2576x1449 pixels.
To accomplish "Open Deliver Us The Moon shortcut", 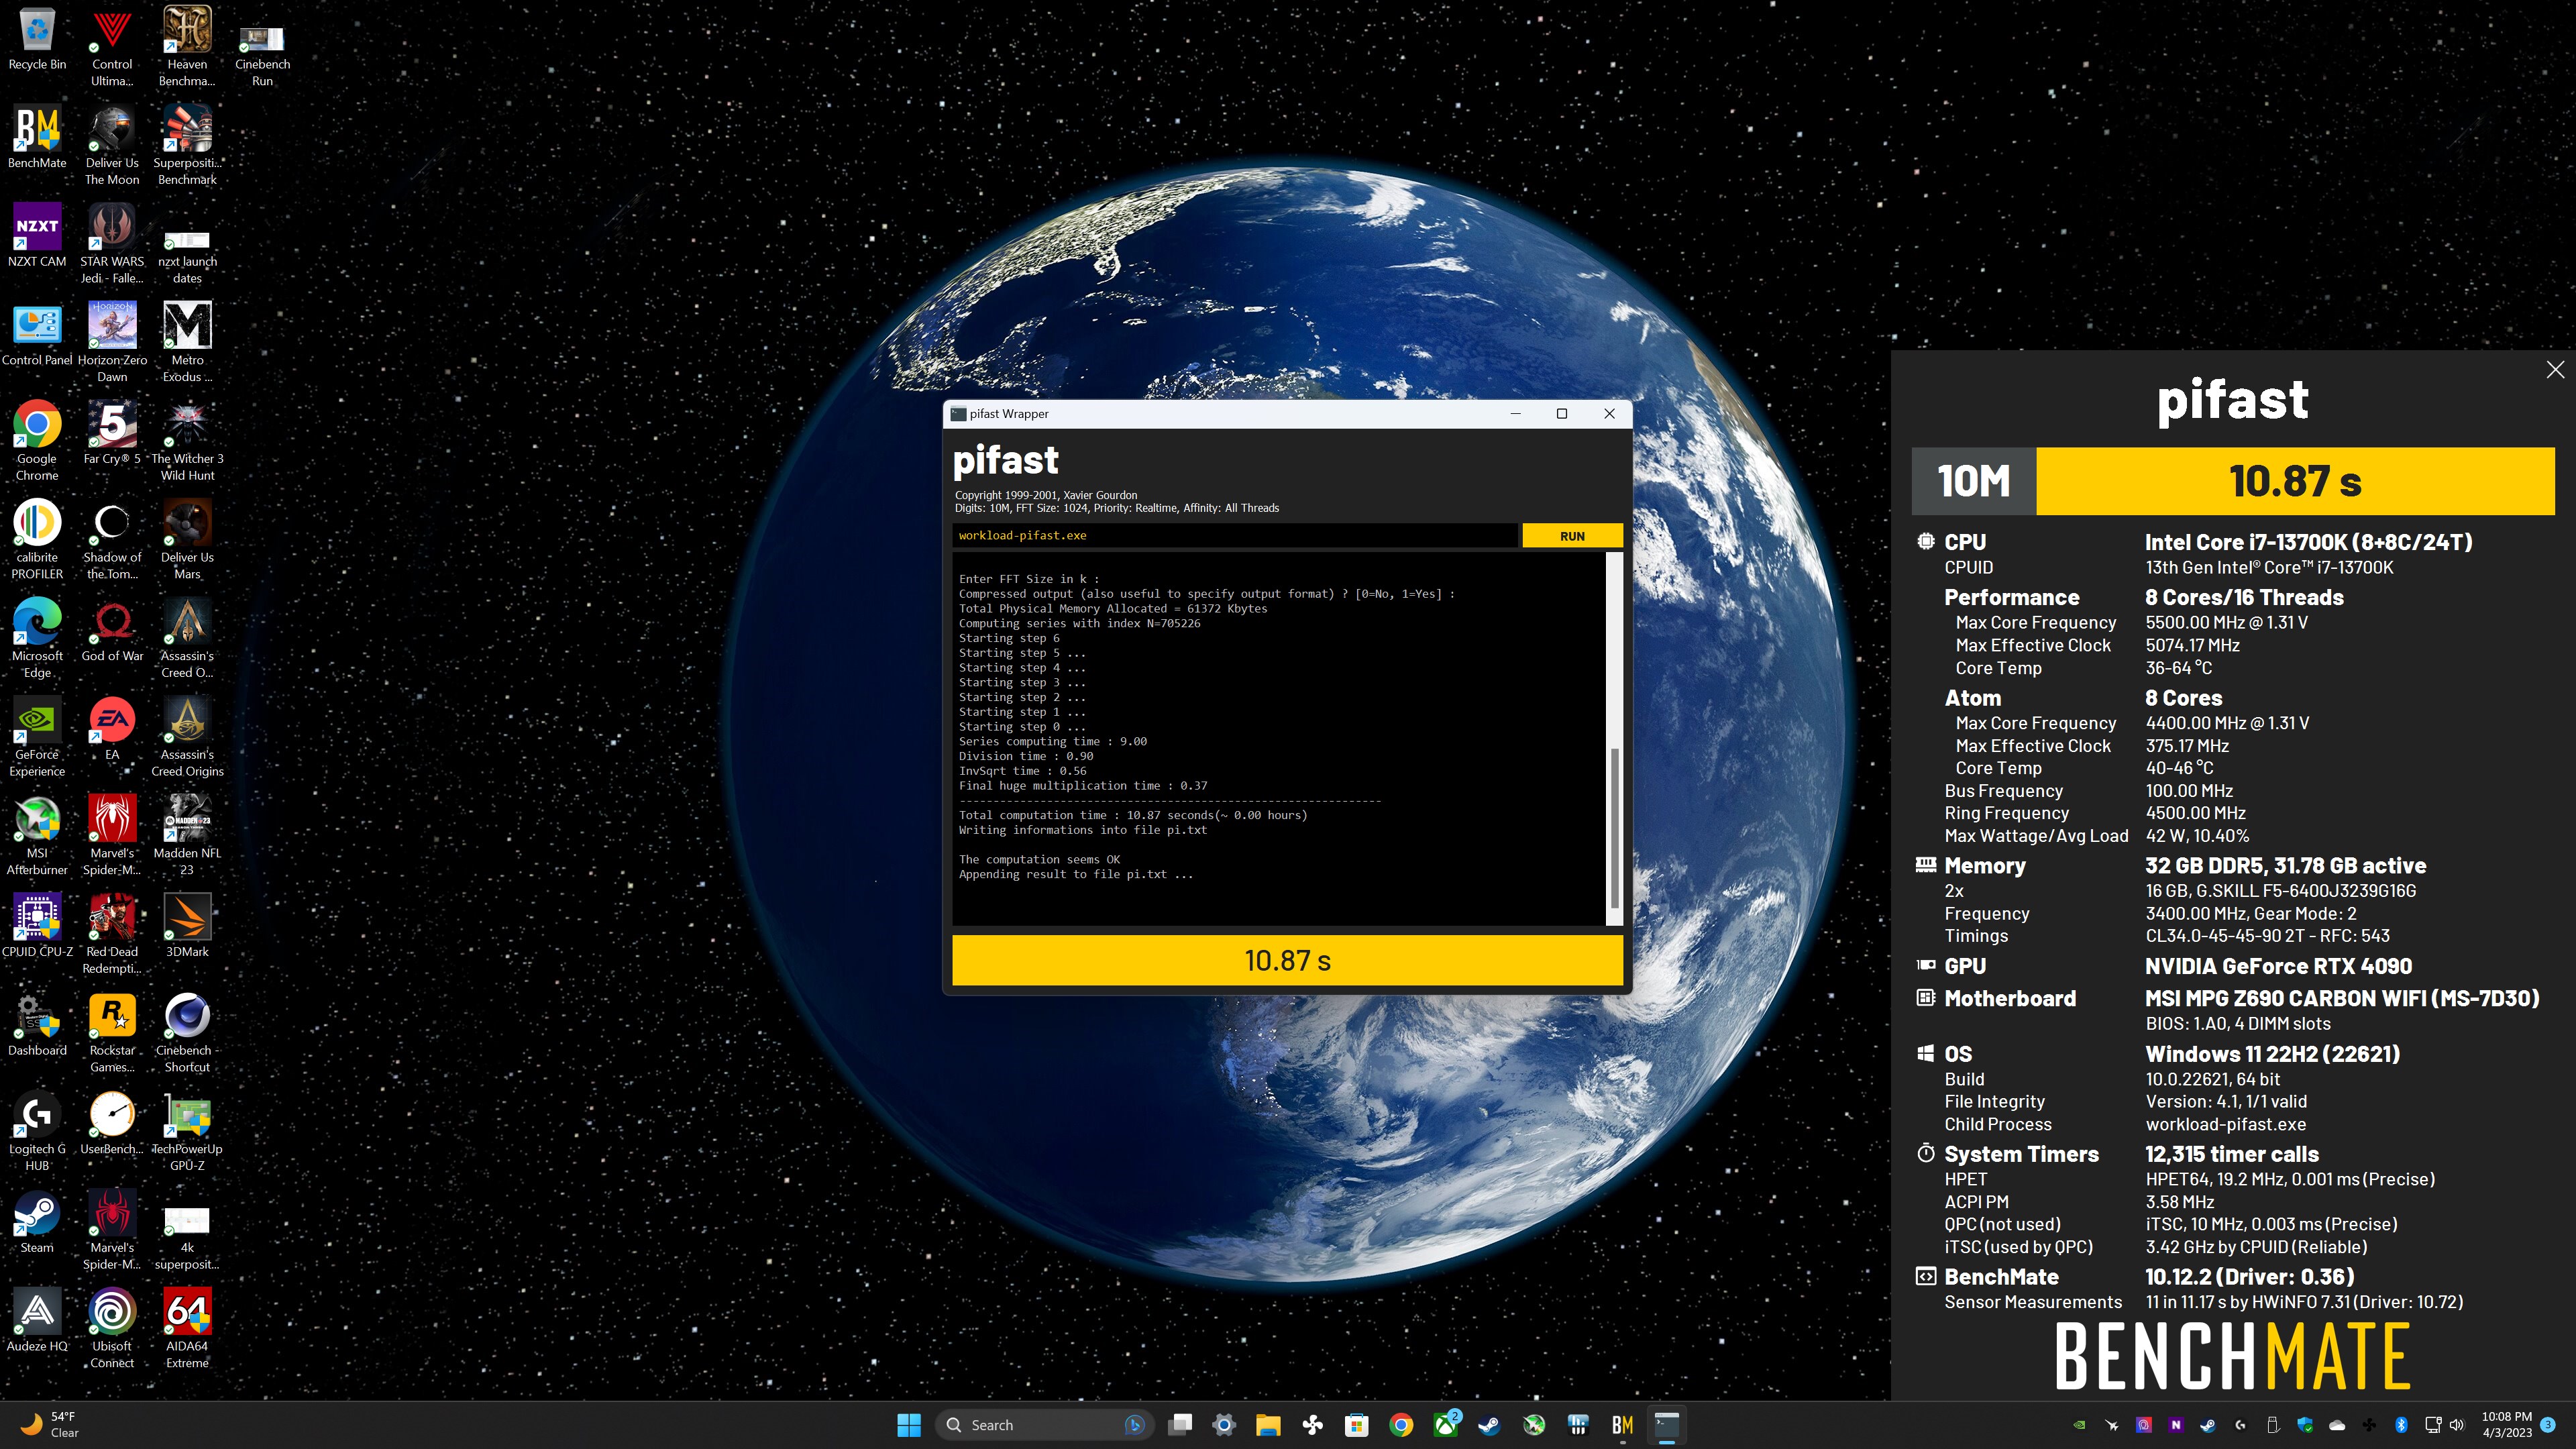I will click(x=112, y=146).
